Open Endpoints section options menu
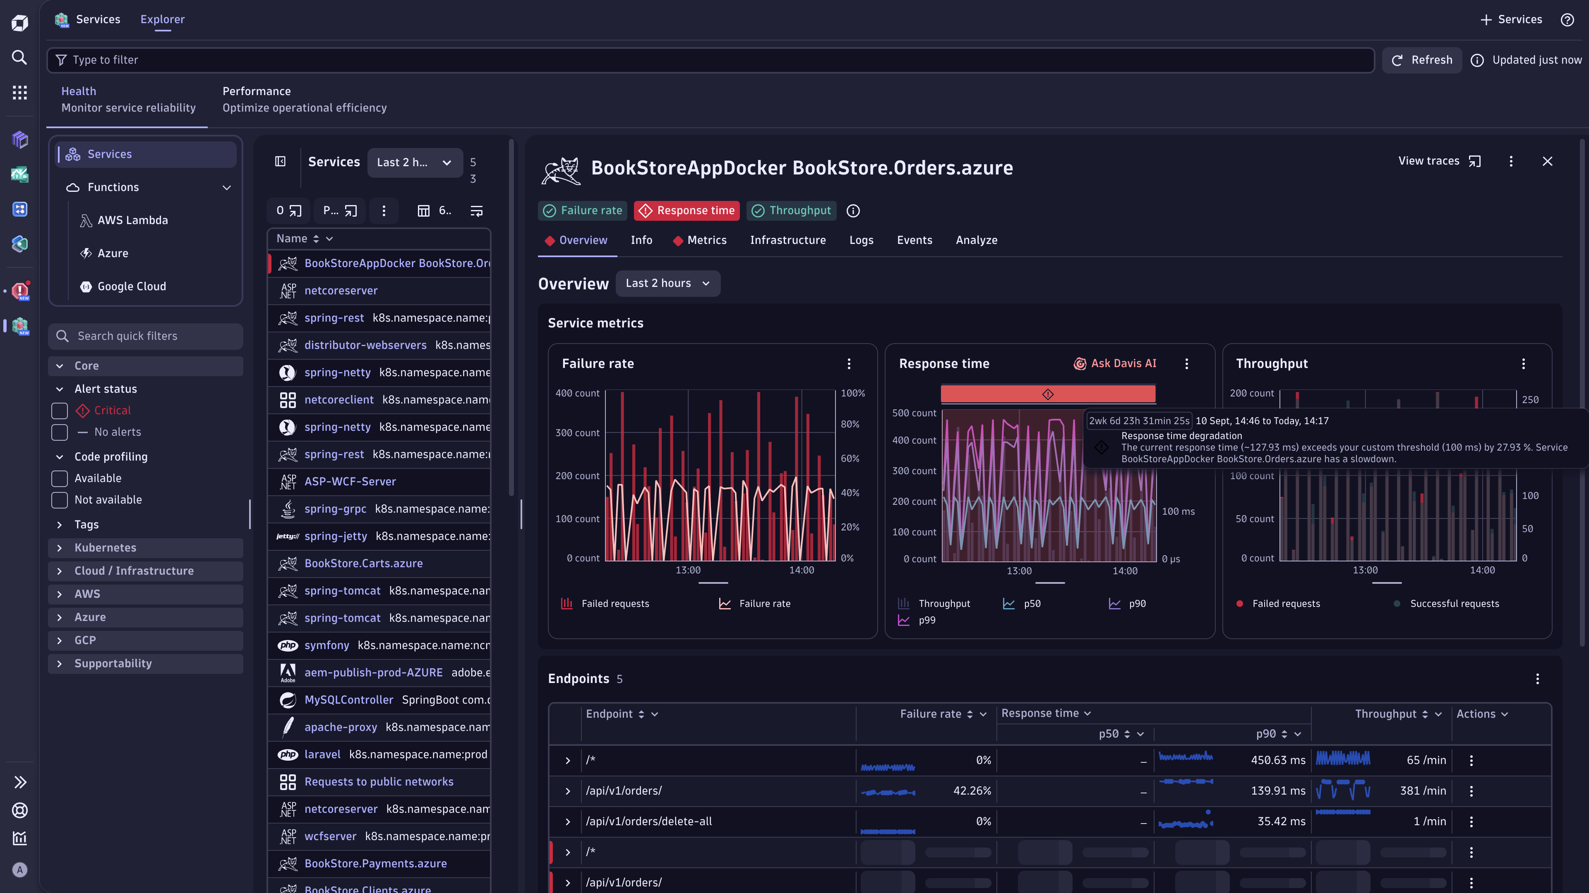The image size is (1589, 893). (1537, 678)
